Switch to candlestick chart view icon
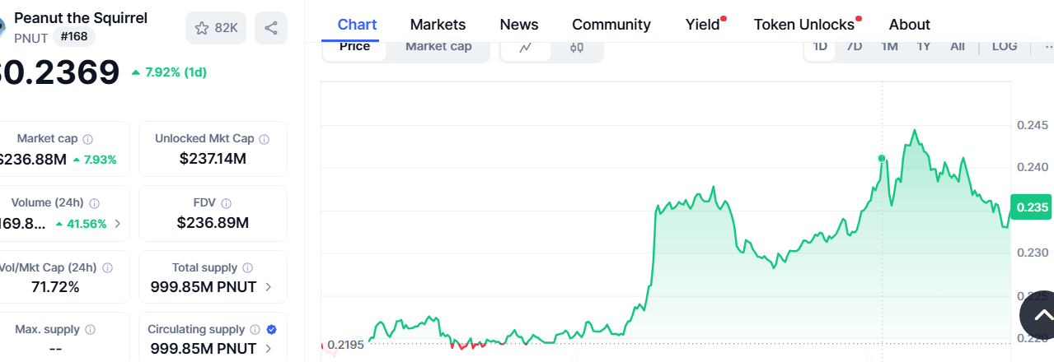 tap(577, 47)
